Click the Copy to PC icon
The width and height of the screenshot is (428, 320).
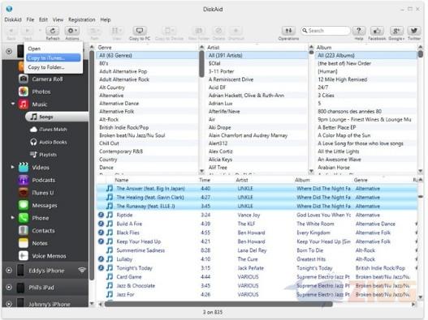140,31
